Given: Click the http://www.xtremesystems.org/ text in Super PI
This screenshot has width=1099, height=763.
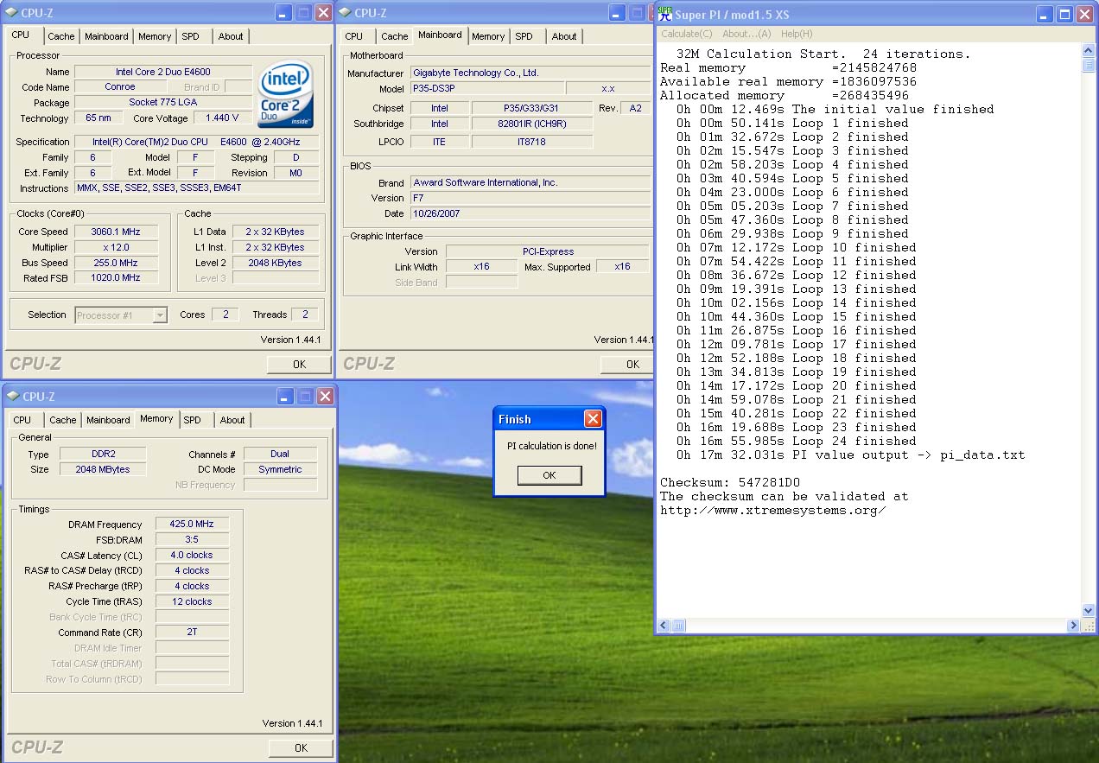Looking at the screenshot, I should pos(773,510).
